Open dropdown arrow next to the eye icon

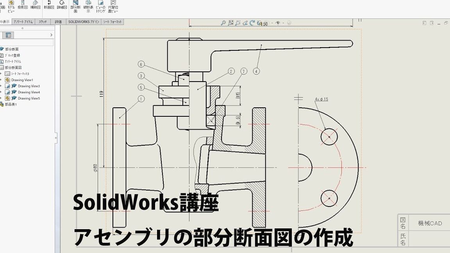[283, 23]
